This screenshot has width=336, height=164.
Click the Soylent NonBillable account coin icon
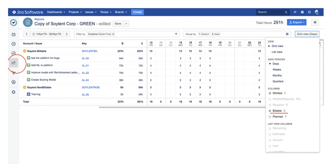(25, 87)
